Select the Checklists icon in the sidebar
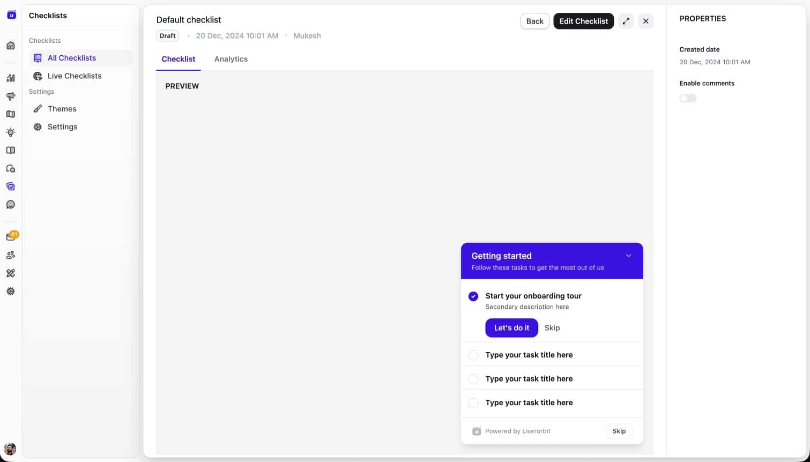Image resolution: width=810 pixels, height=462 pixels. pos(11,187)
